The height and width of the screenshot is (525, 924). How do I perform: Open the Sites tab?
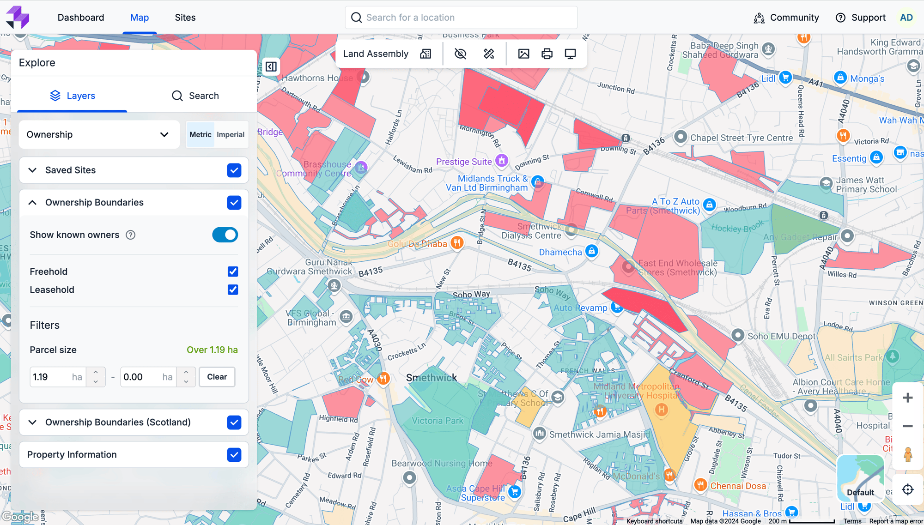click(185, 18)
